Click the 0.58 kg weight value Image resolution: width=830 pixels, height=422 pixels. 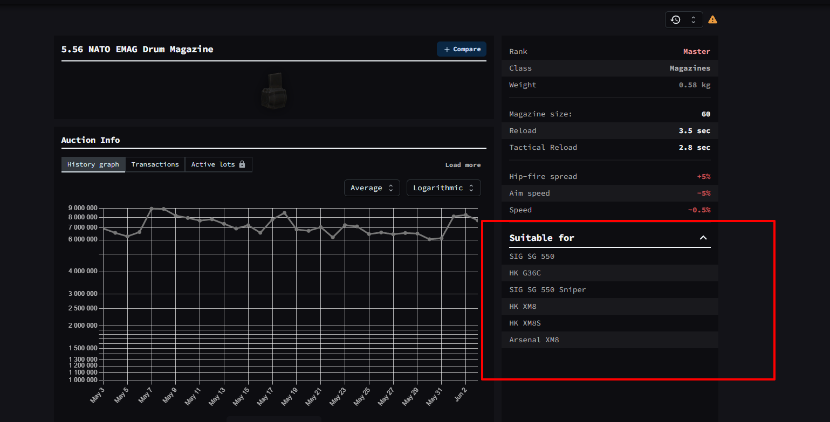click(x=695, y=85)
